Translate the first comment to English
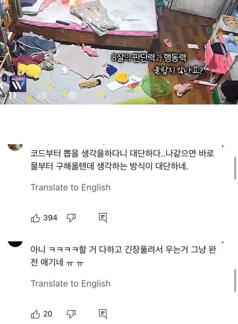This screenshot has width=238, height=324. point(71,188)
